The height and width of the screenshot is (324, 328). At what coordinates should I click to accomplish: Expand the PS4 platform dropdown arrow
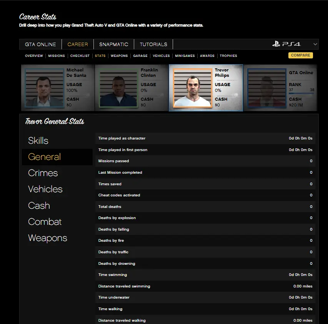click(x=315, y=44)
